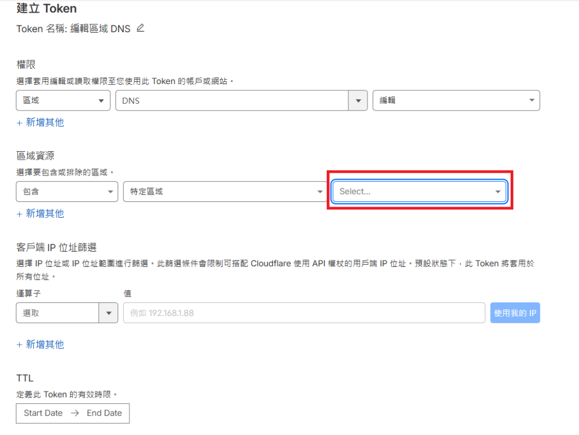This screenshot has width=579, height=435.
Task: Click the arrow button beside 選取 operator
Action: [108, 313]
